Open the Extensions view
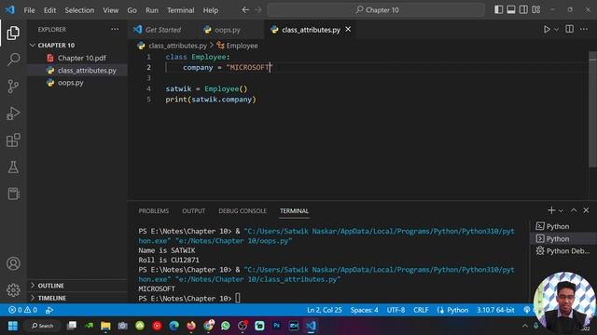597x335 pixels. click(13, 141)
